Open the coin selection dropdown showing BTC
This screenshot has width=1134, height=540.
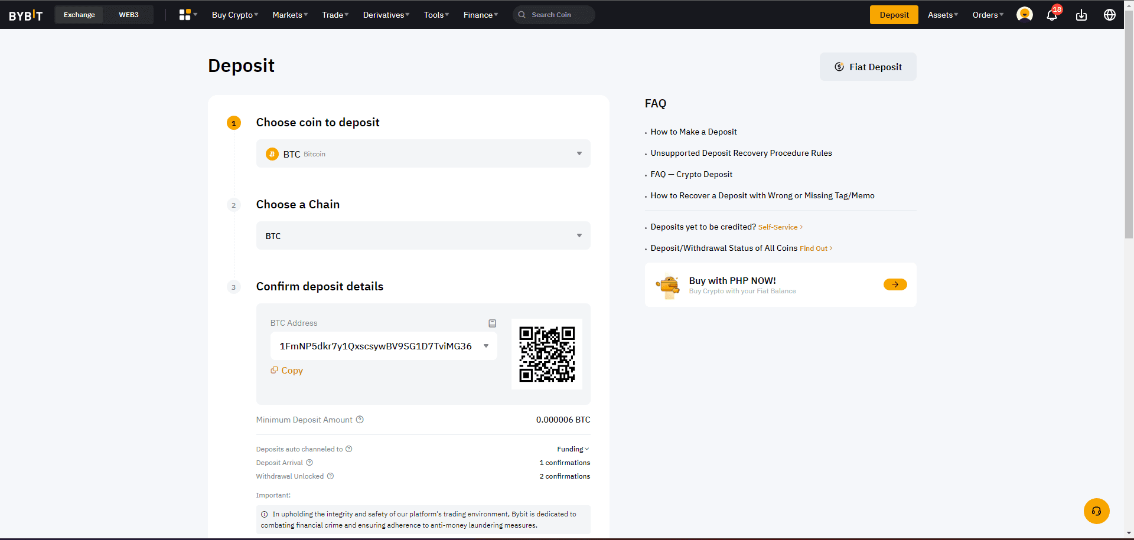(x=423, y=153)
